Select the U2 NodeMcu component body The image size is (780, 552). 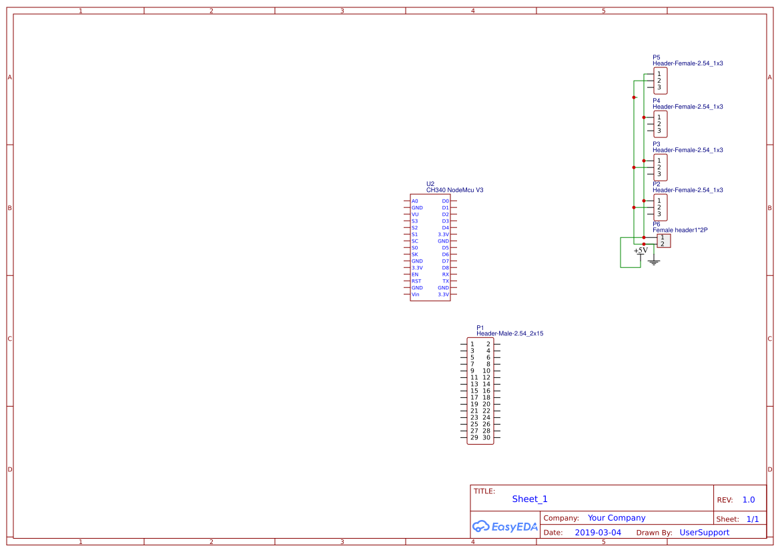pos(430,247)
